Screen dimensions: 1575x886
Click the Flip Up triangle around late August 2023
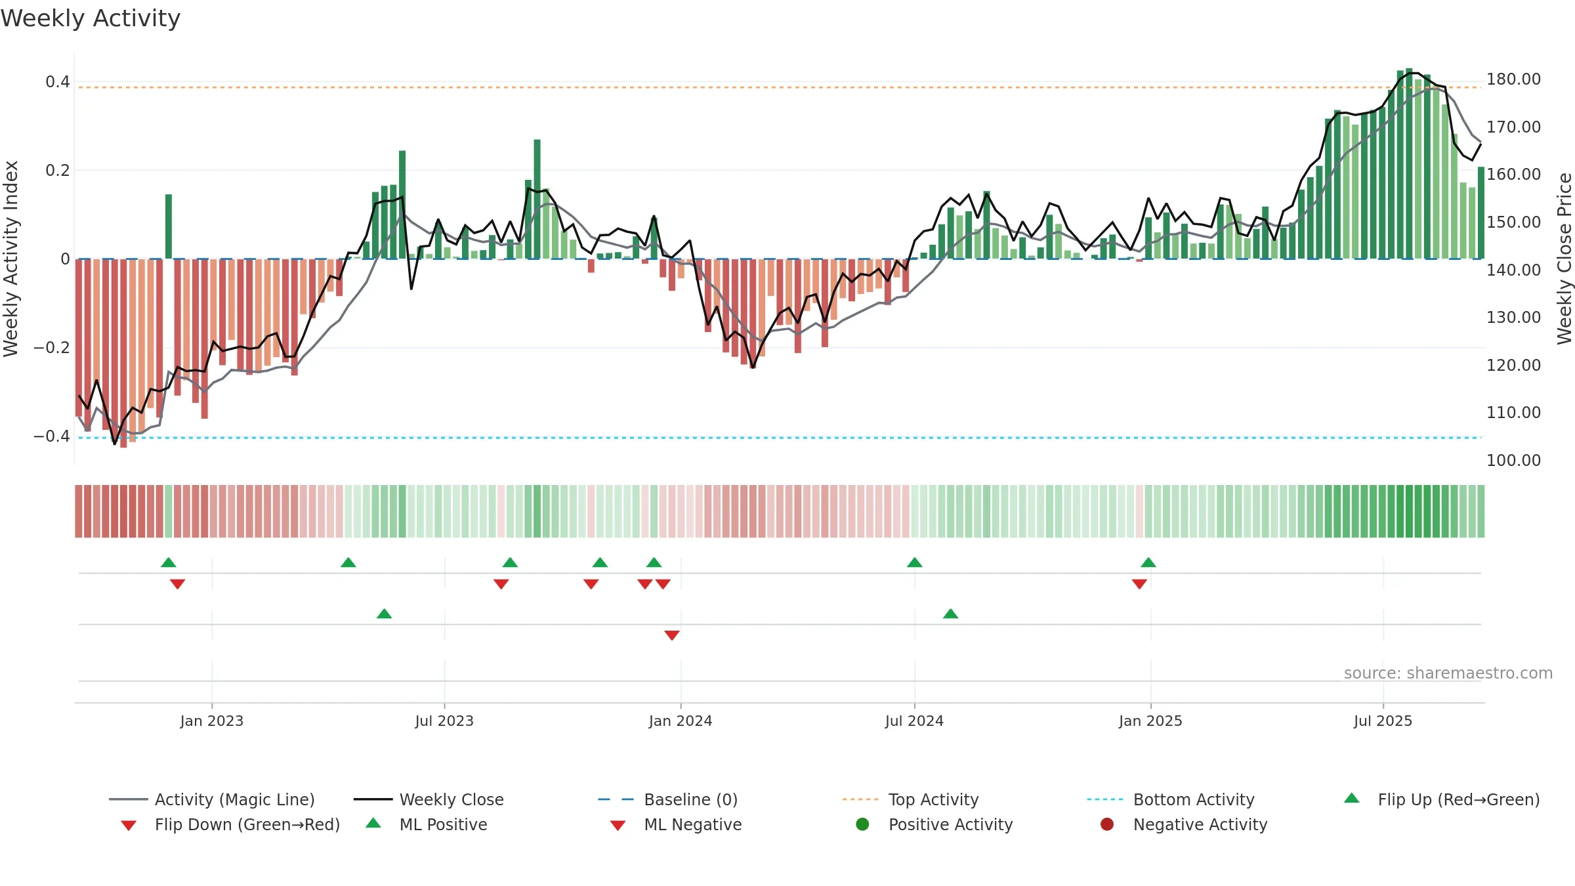(510, 562)
